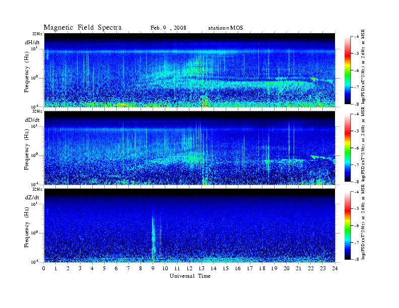Click the "dZ/dt" panel label

(x=32, y=197)
